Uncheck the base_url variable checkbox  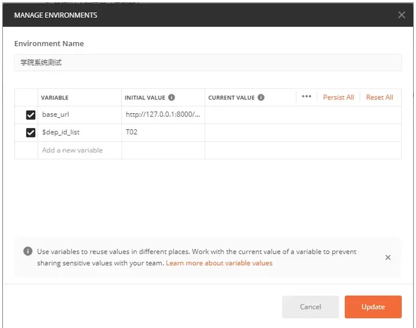pos(31,115)
